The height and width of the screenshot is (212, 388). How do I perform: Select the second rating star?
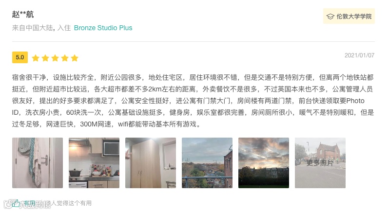[45, 58]
